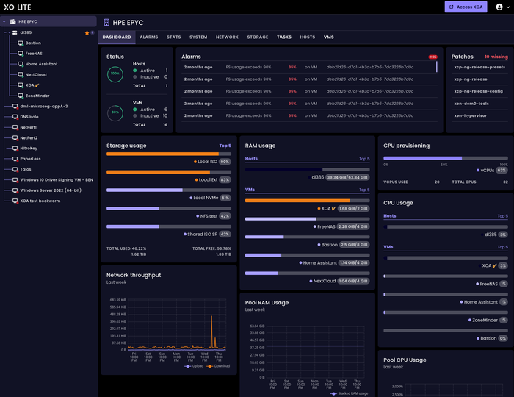Click the Access XOA button
Screen dimensions: 514x397
tap(466, 7)
